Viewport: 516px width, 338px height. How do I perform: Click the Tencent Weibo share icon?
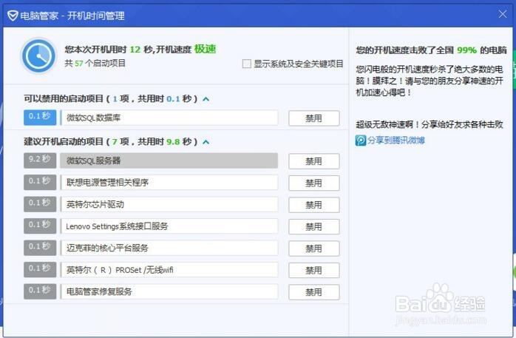click(x=361, y=141)
